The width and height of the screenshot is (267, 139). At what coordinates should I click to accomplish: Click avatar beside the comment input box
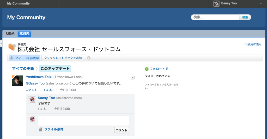coord(32,120)
